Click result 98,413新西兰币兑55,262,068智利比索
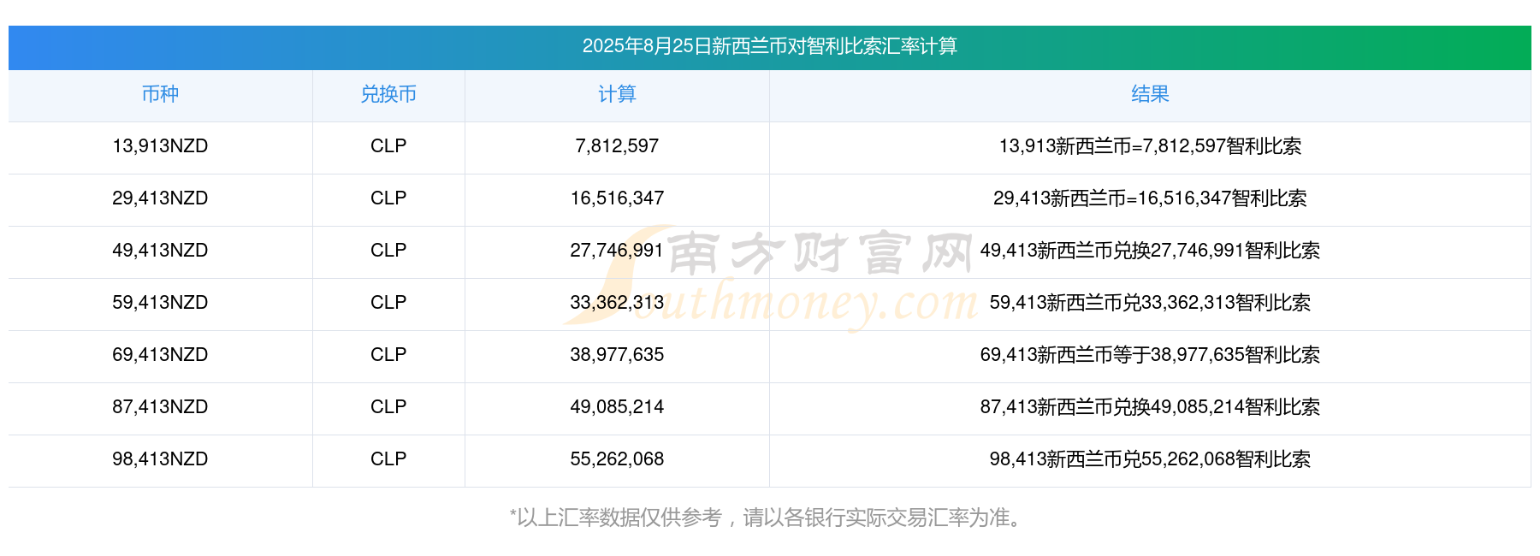 [x=1150, y=459]
